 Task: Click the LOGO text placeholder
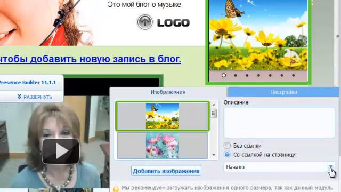pos(173,22)
